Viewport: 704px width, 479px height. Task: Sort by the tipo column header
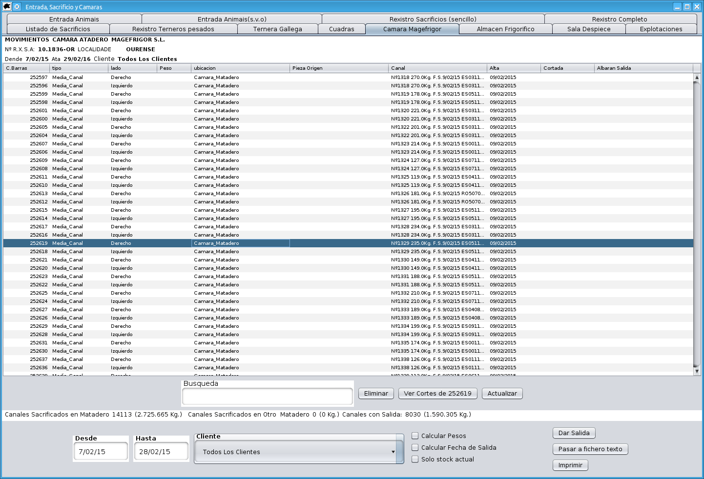click(79, 68)
